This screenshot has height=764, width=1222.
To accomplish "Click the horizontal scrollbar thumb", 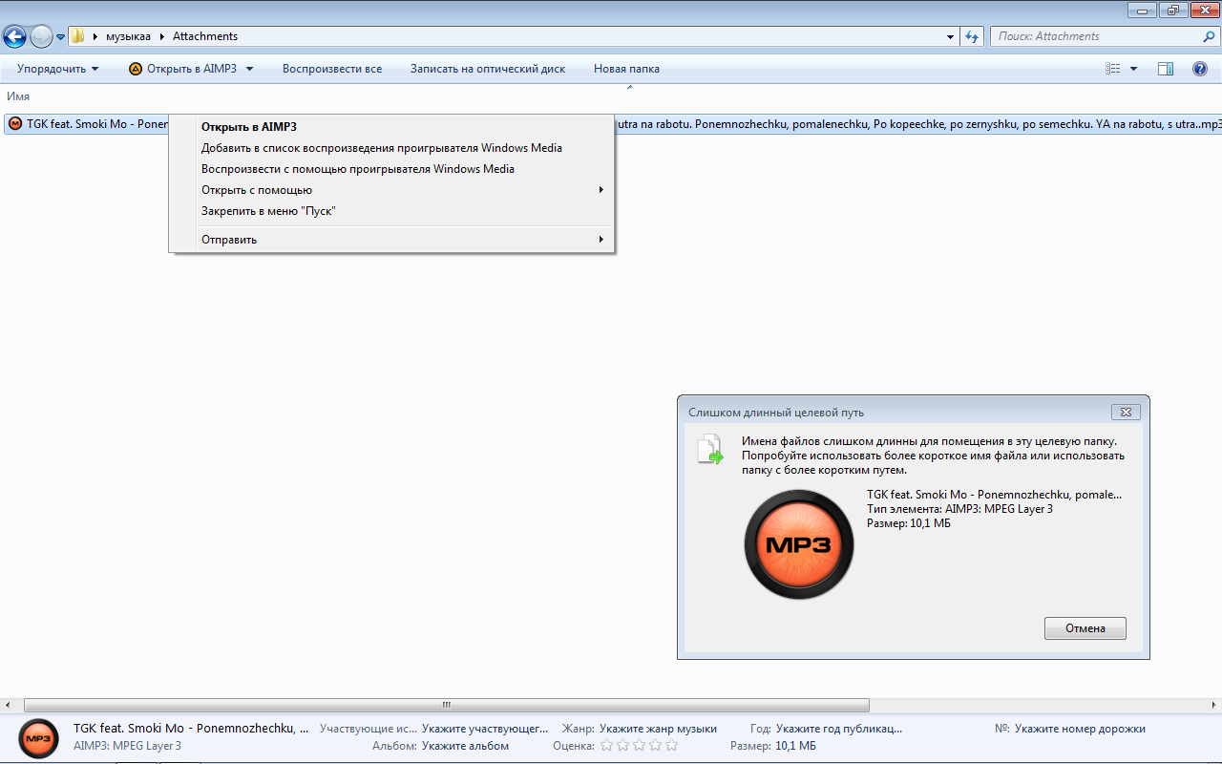I will [x=447, y=706].
